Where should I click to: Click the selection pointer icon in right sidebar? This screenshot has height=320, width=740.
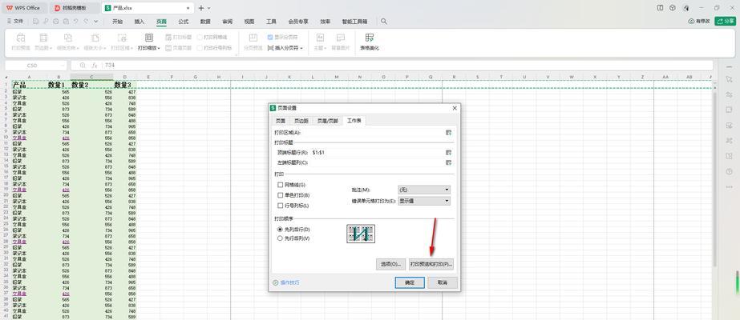729,79
